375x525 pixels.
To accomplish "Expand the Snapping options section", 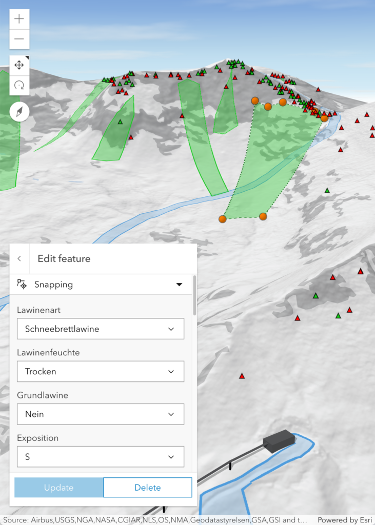I will (179, 284).
